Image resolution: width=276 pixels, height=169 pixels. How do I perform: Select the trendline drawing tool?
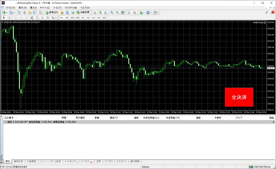[27, 18]
